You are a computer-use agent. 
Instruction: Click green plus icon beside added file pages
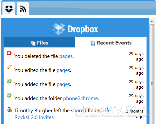click(9, 81)
